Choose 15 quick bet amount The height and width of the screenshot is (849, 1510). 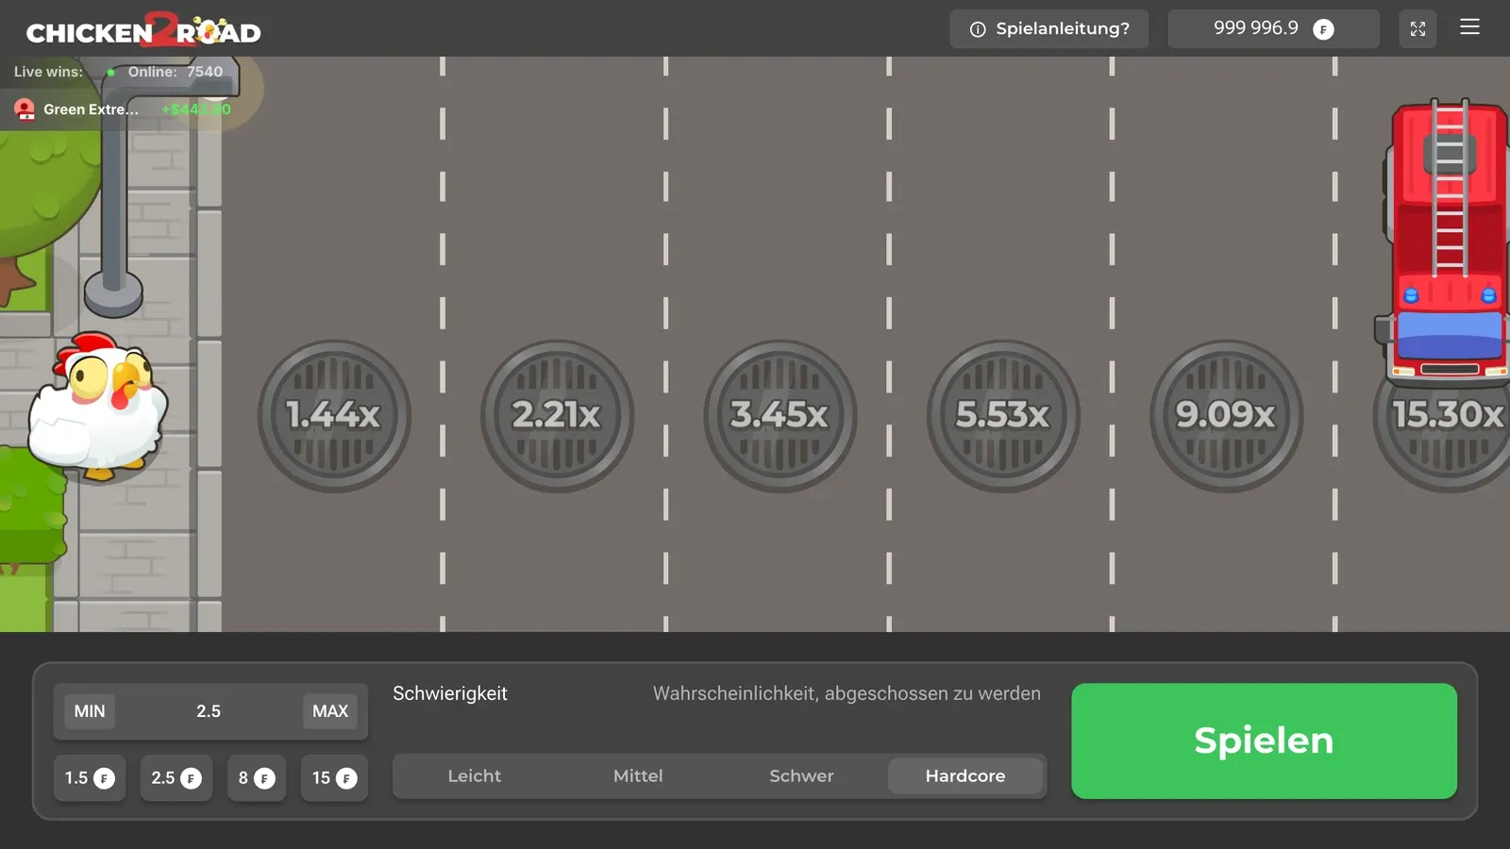click(334, 778)
